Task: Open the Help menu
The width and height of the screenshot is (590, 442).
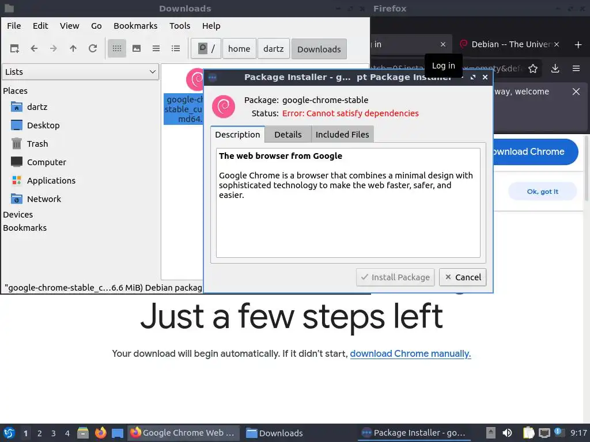Action: (211, 26)
